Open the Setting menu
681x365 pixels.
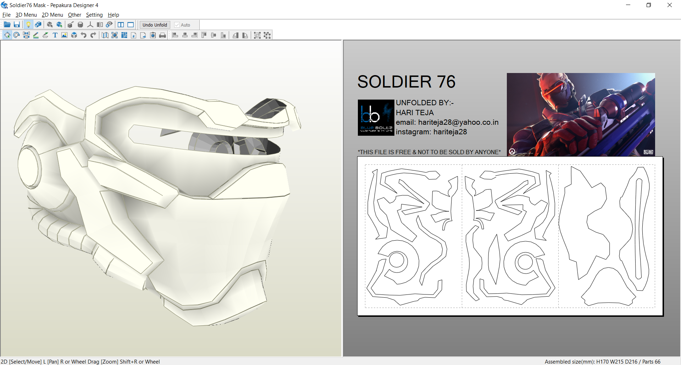click(94, 15)
